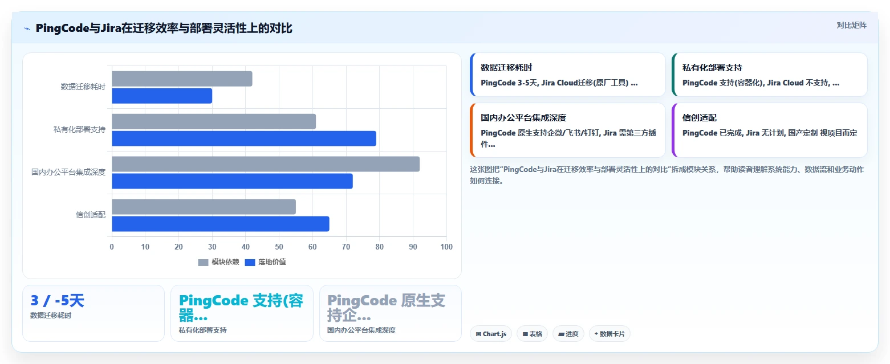This screenshot has width=890, height=364.
Task: Select the 进度 tag chip
Action: (568, 334)
